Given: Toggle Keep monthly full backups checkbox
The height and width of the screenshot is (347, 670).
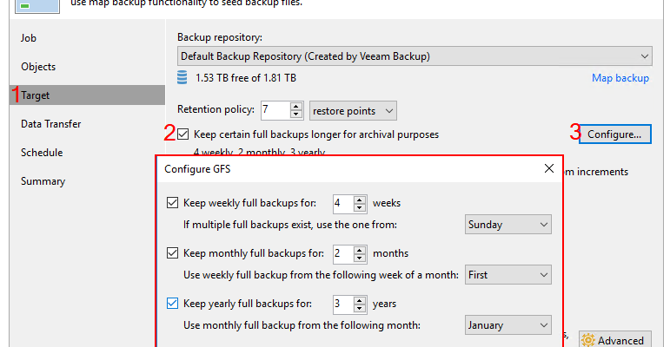Looking at the screenshot, I should [172, 254].
